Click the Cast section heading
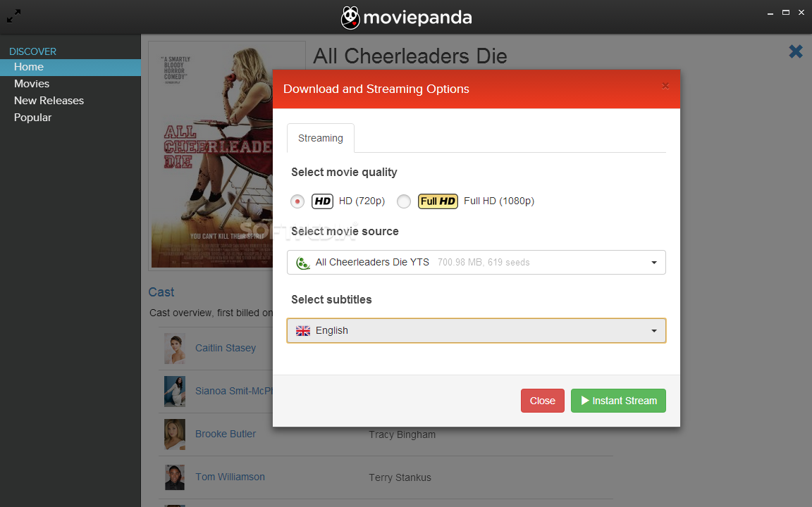The height and width of the screenshot is (507, 812). pos(161,292)
